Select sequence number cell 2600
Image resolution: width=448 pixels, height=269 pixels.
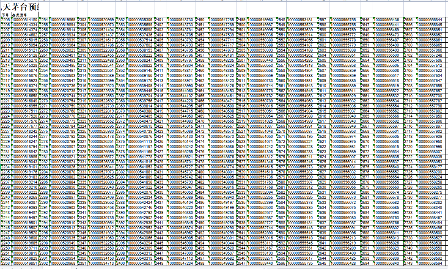(324, 35)
